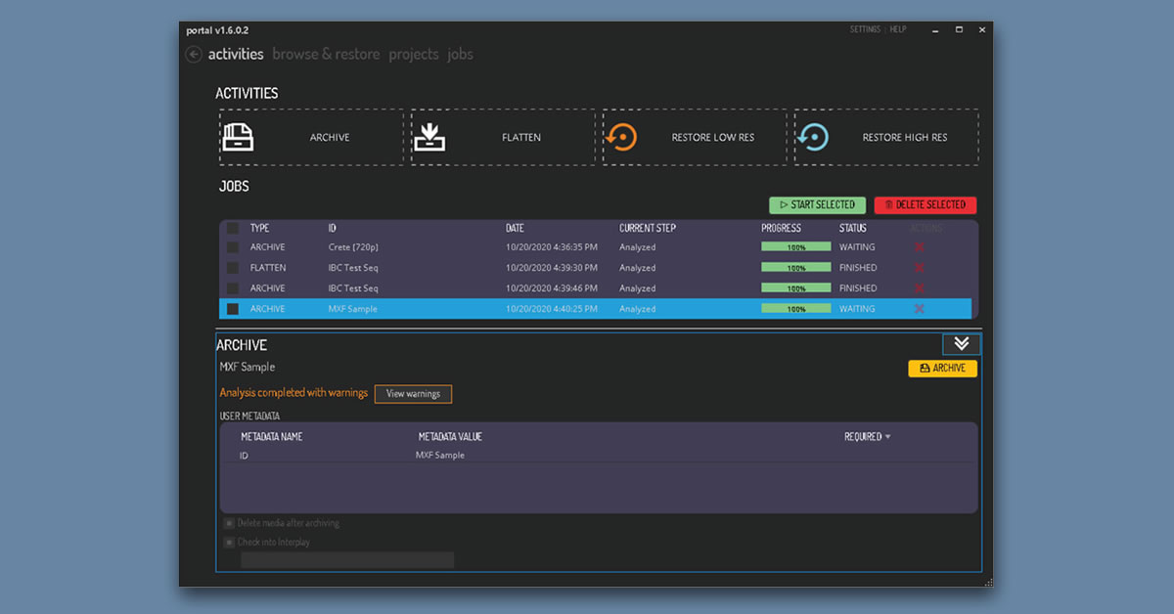
Task: Select the FLATTEN IBC Test Seq job checkbox
Action: 233,268
